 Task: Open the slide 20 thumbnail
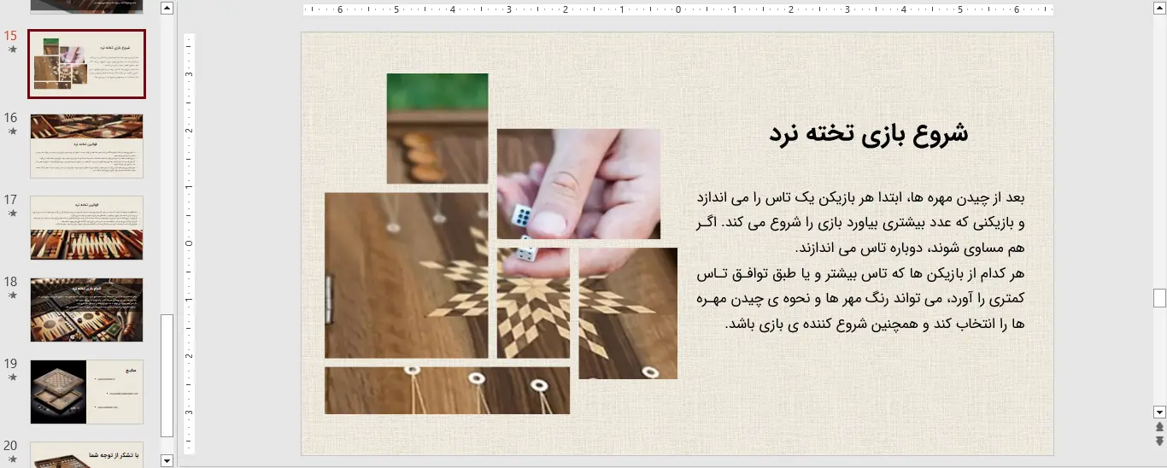(86, 454)
